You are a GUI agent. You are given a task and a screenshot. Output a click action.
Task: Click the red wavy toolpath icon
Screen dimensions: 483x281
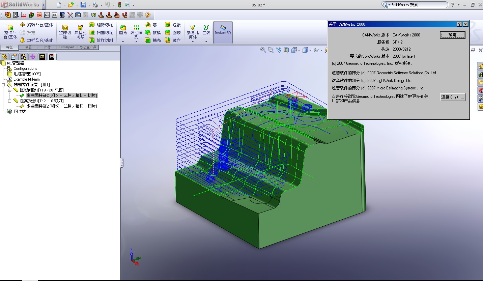click(x=24, y=15)
